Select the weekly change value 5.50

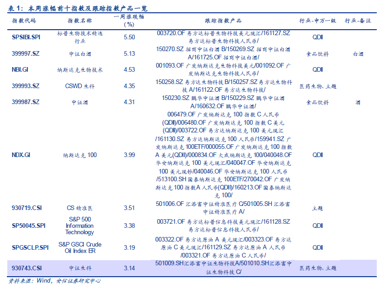coord(129,37)
